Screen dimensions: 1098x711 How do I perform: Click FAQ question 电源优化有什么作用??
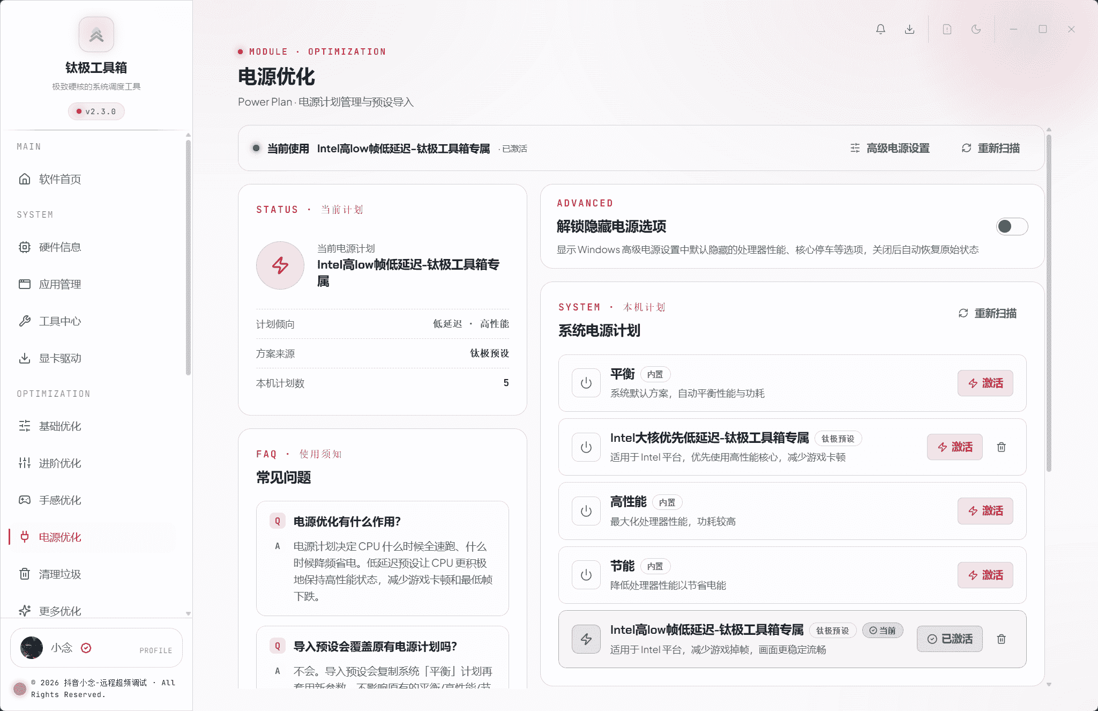[347, 522]
